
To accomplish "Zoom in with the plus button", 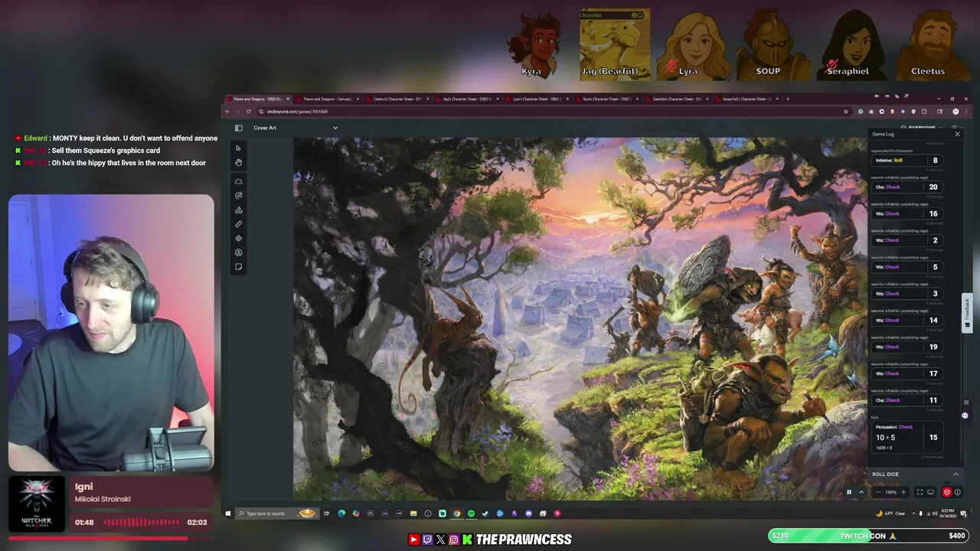I will [x=903, y=492].
